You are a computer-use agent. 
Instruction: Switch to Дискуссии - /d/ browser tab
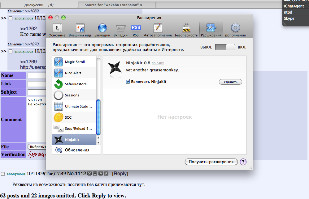[x=39, y=5]
